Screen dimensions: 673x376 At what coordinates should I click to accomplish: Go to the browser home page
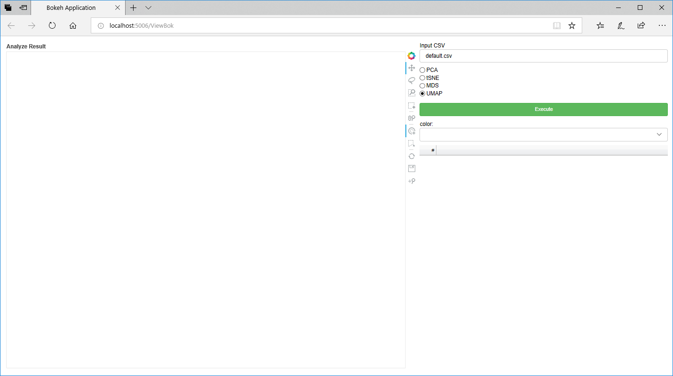(73, 26)
